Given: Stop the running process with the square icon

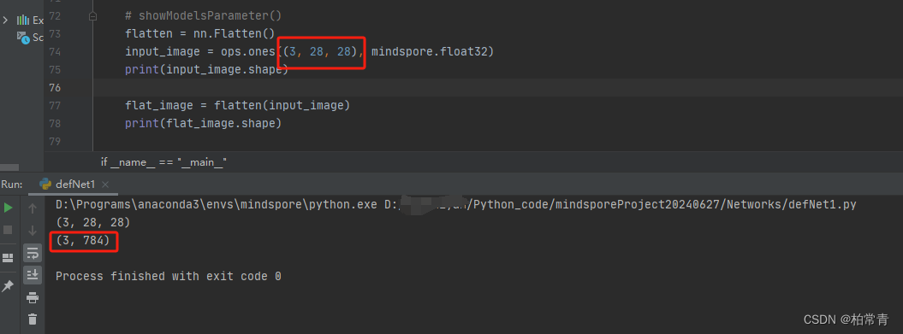Looking at the screenshot, I should point(8,230).
